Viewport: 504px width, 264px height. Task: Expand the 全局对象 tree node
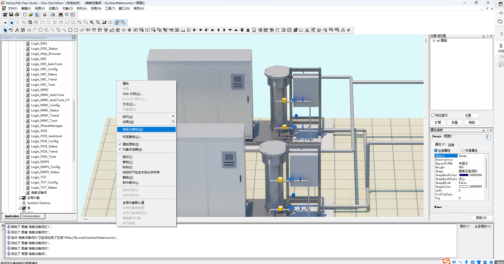pyautogui.click(x=20, y=198)
